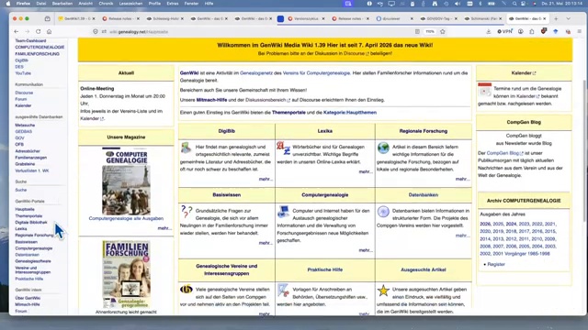
Task: Click the Lexika A-Z icon
Action: pyautogui.click(x=283, y=148)
